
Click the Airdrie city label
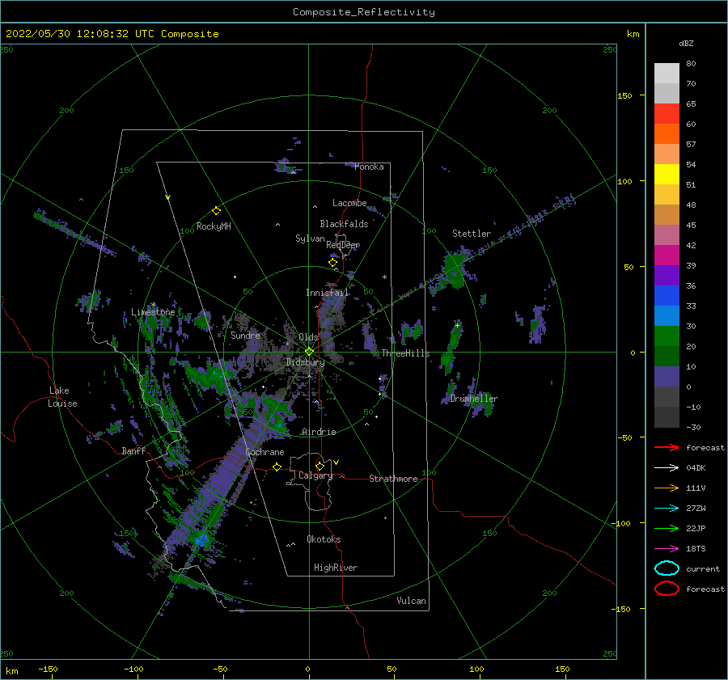319,432
